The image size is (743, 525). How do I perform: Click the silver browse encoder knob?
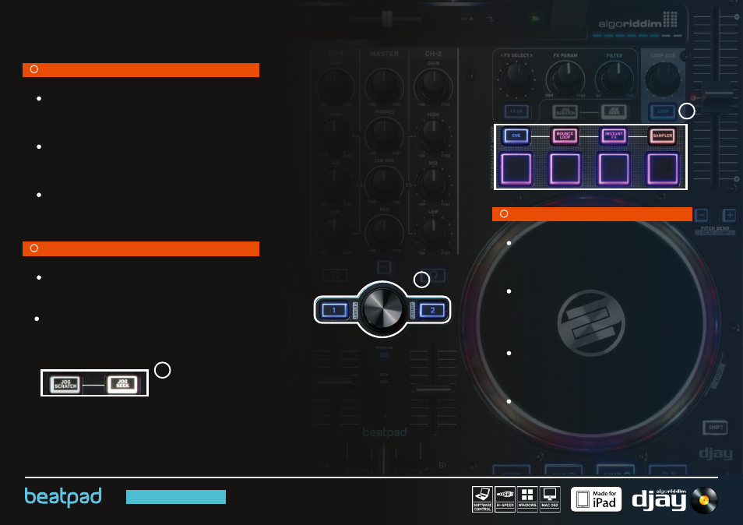click(x=382, y=309)
